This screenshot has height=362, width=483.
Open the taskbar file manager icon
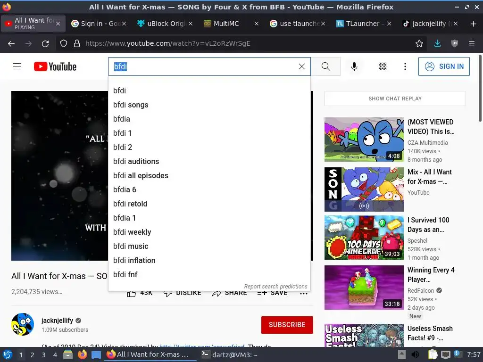tap(68, 355)
